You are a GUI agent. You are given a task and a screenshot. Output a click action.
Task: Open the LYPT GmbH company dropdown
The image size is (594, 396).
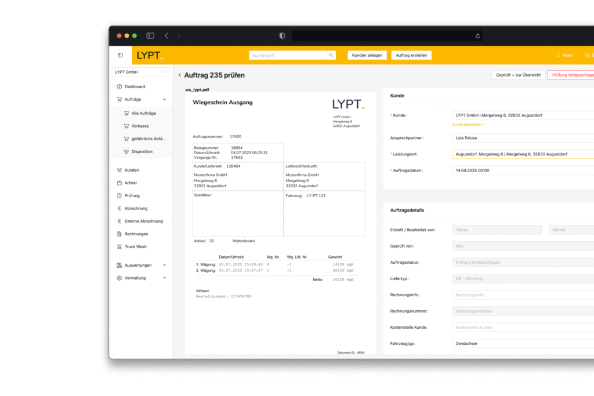[140, 72]
